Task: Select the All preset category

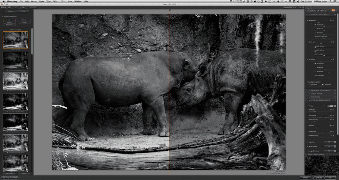Action: (9, 20)
